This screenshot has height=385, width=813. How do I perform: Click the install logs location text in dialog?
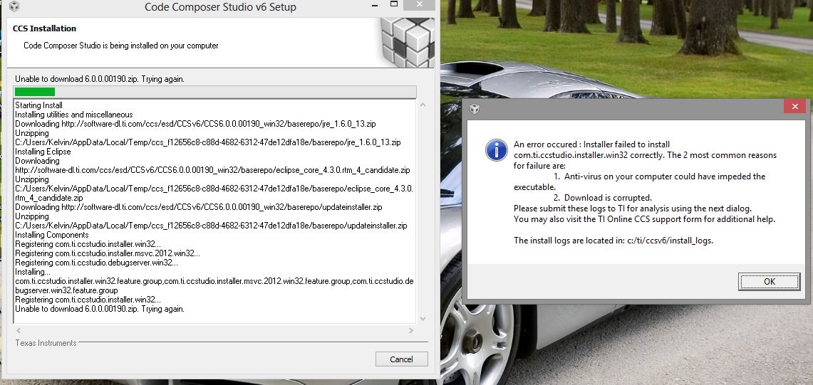tap(613, 241)
